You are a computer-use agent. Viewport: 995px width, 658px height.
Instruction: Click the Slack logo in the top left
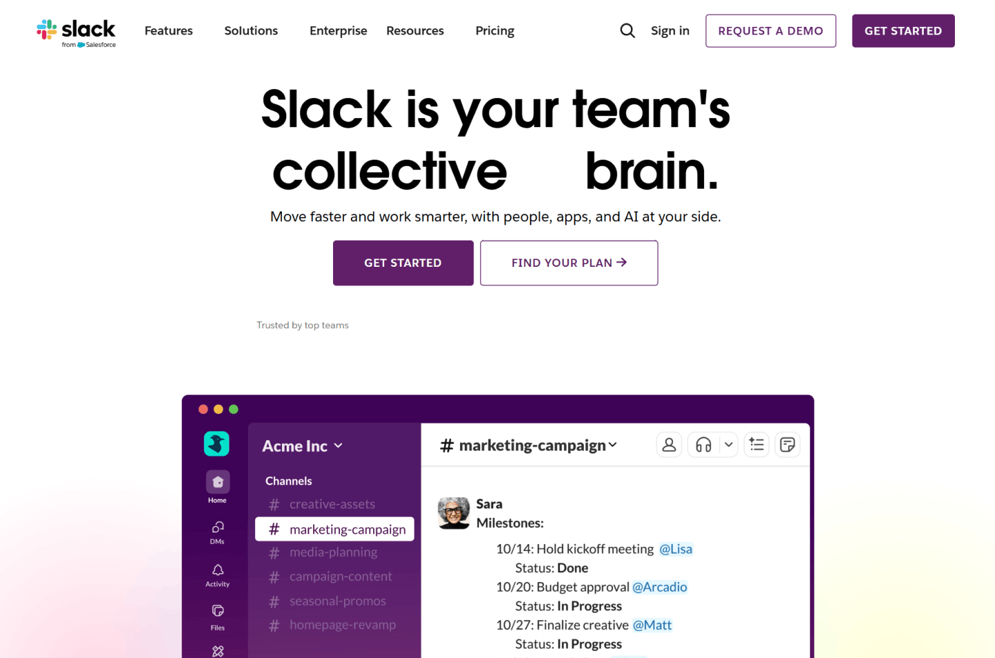coord(76,30)
